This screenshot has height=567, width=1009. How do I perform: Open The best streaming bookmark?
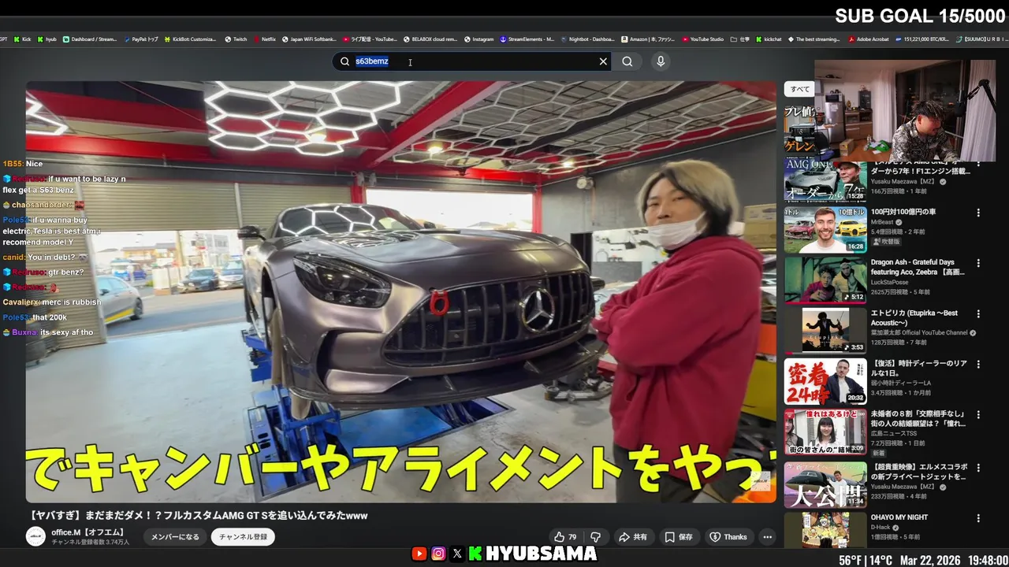tap(814, 39)
